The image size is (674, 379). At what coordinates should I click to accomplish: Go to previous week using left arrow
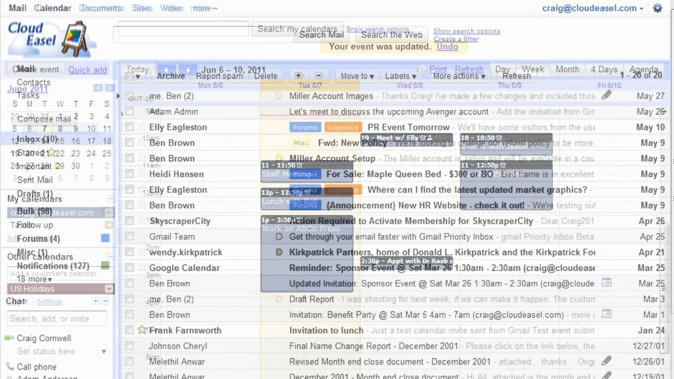[x=166, y=69]
